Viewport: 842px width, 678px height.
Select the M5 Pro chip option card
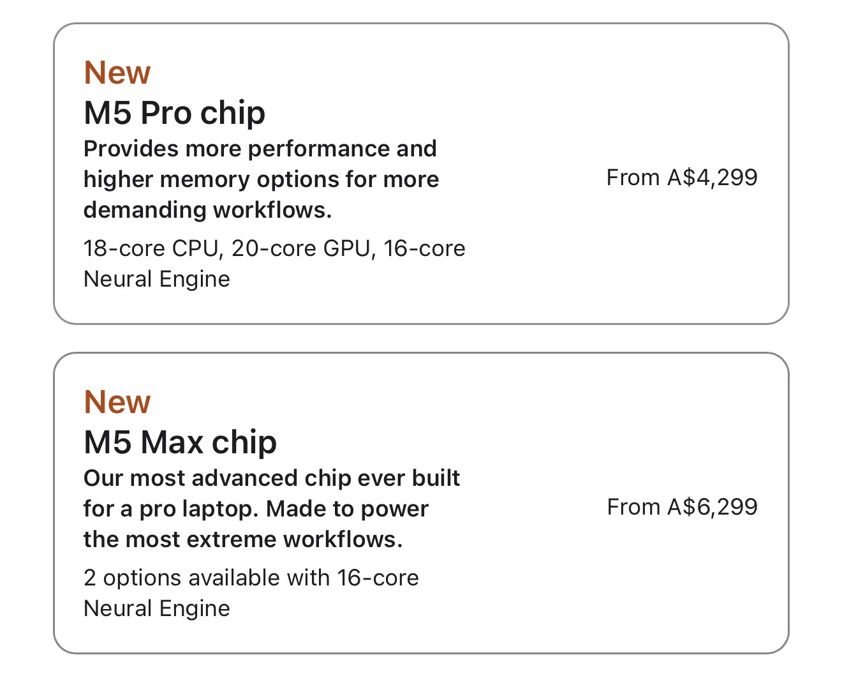tap(421, 174)
